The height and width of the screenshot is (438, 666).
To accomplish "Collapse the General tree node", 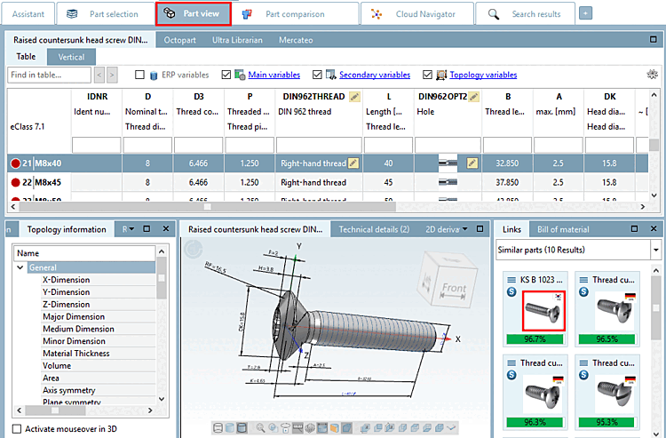I will [x=21, y=267].
